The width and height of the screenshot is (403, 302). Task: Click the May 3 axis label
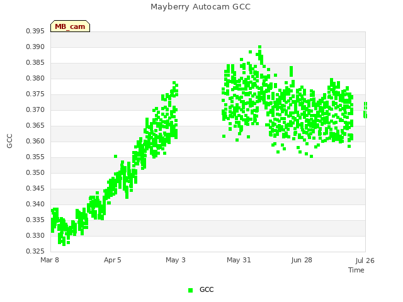[176, 260]
